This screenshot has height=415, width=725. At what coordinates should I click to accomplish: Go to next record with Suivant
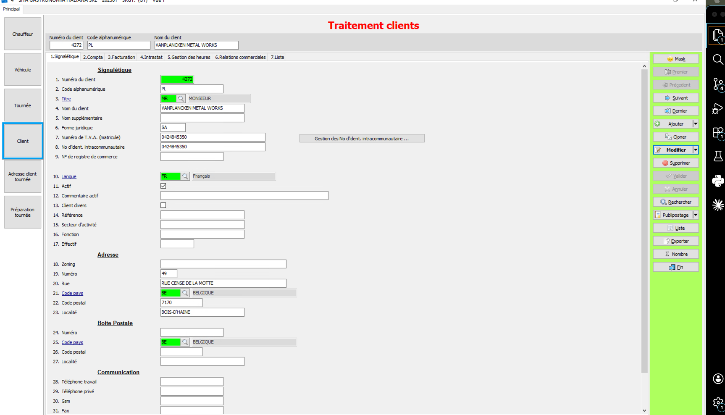click(x=676, y=98)
